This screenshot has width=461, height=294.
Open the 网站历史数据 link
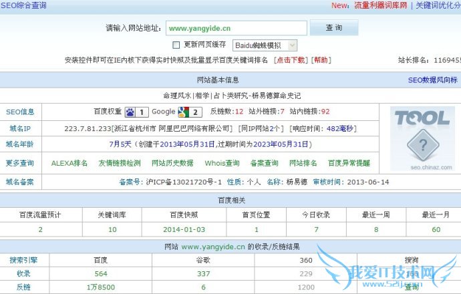[172, 163]
